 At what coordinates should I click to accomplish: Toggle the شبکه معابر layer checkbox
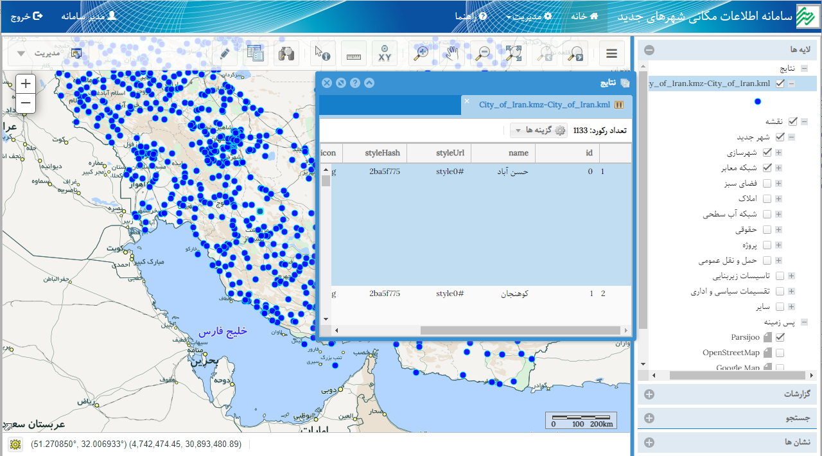coord(767,168)
